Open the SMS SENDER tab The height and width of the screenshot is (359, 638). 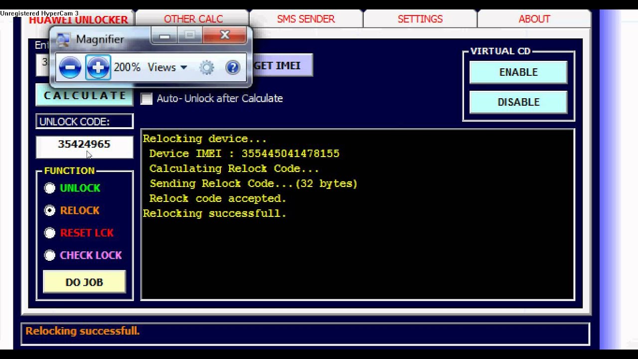[x=306, y=19]
